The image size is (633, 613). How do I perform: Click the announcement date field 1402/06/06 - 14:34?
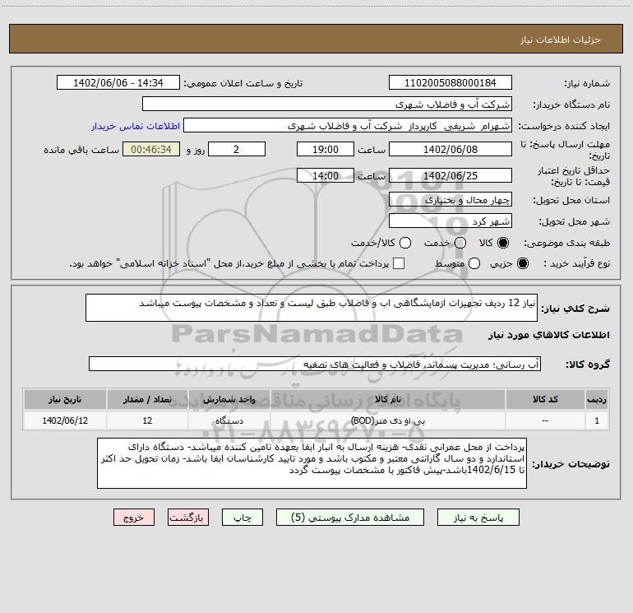point(118,83)
